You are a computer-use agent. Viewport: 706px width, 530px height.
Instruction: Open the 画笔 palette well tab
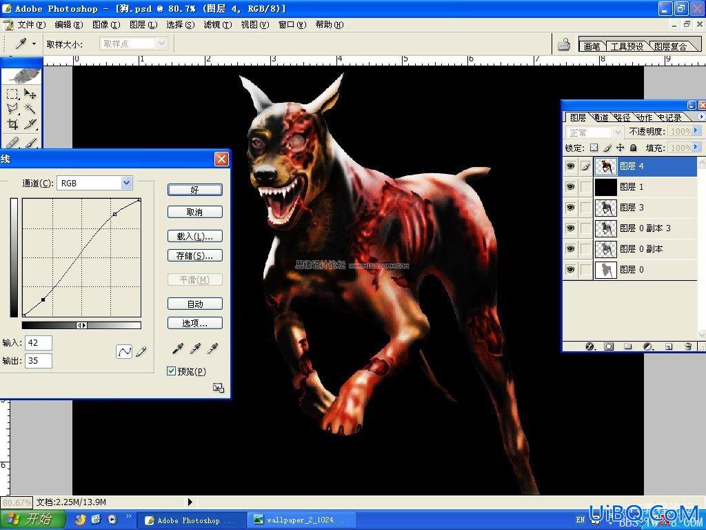point(592,46)
